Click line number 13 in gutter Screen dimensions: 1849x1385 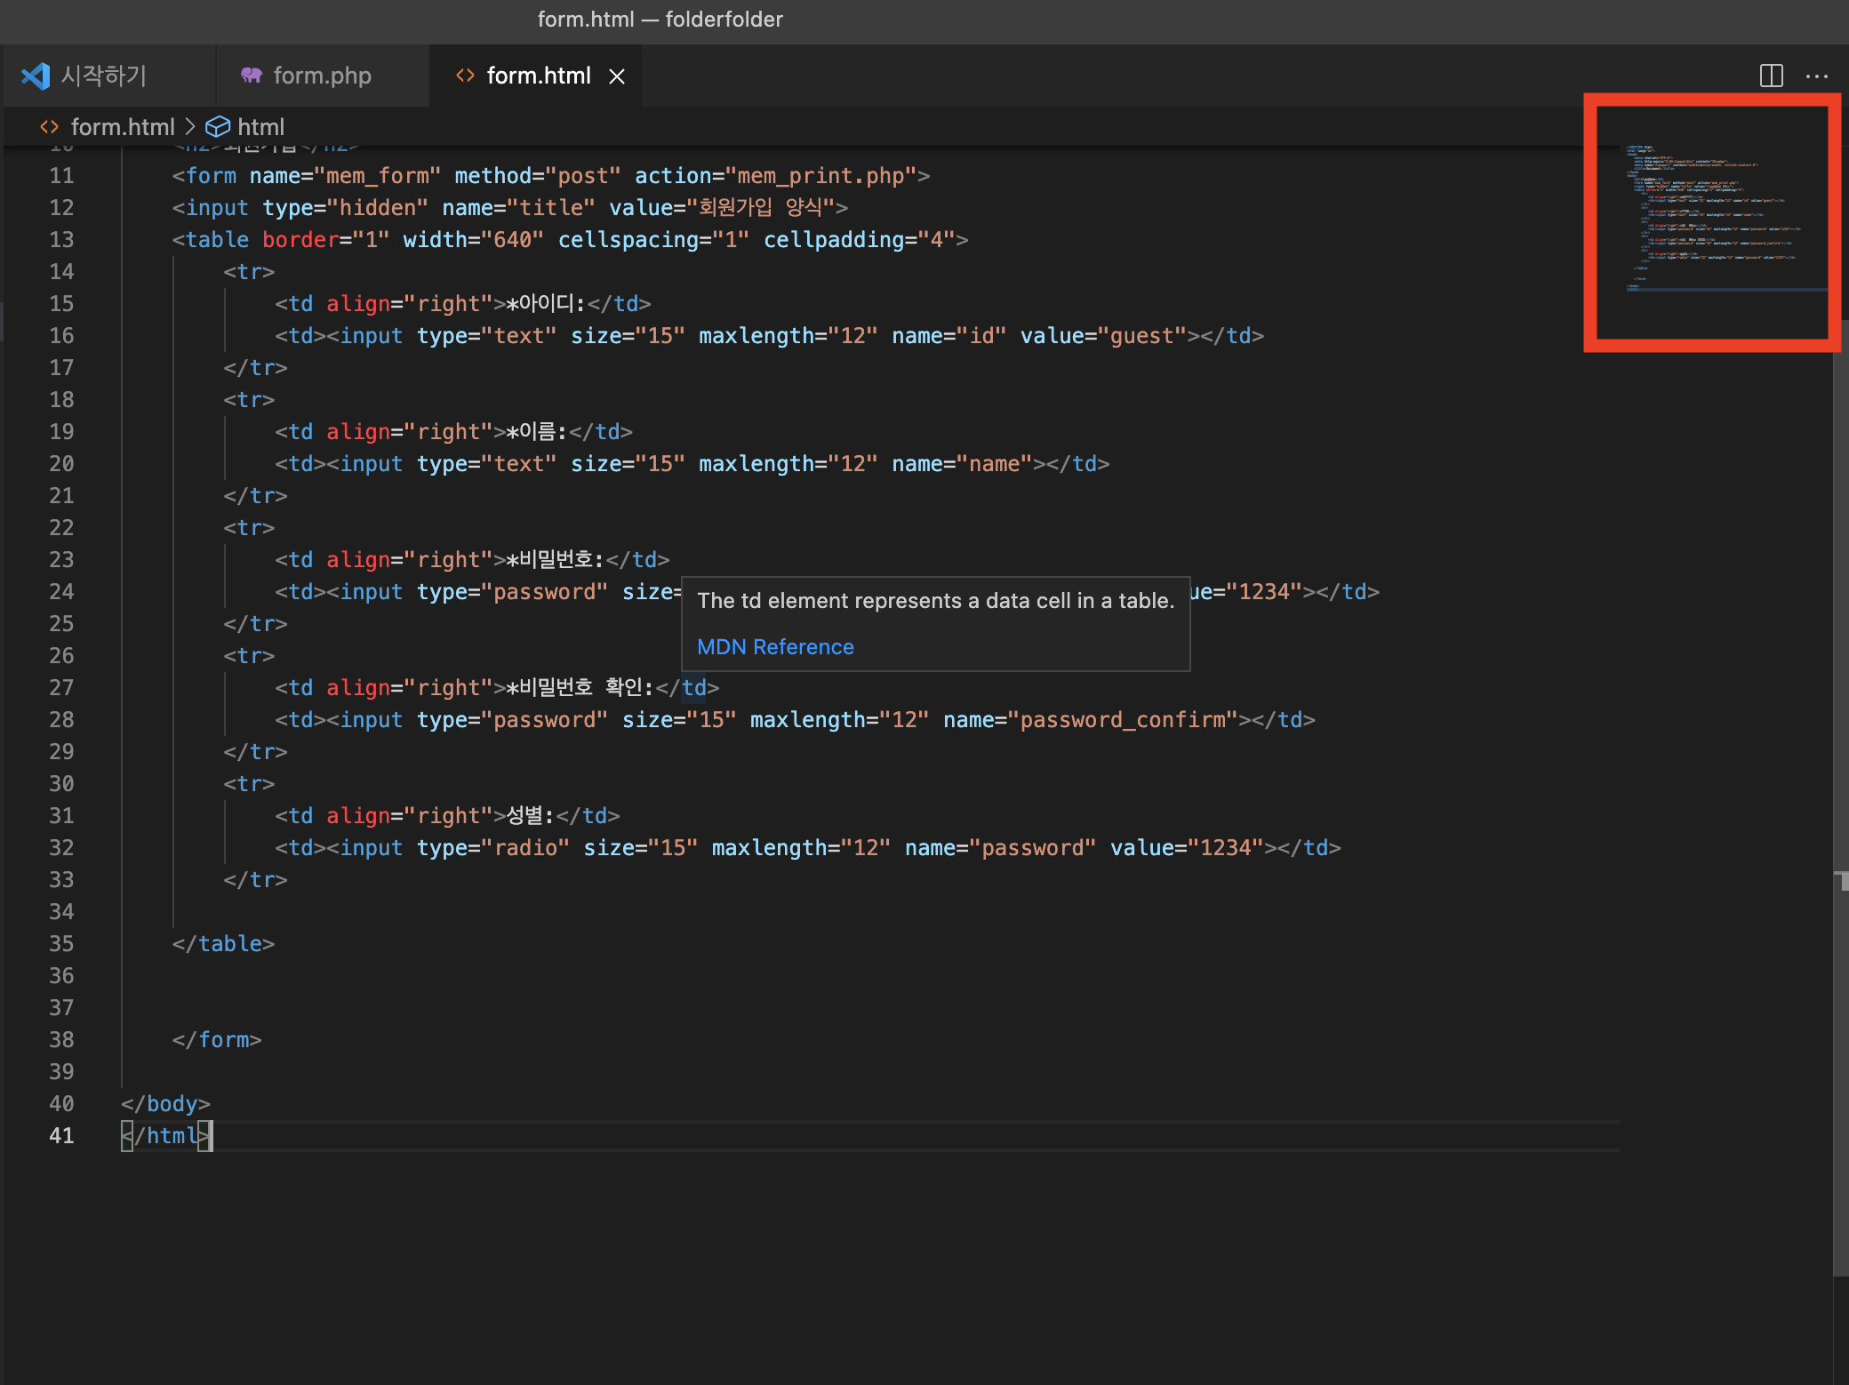(61, 239)
